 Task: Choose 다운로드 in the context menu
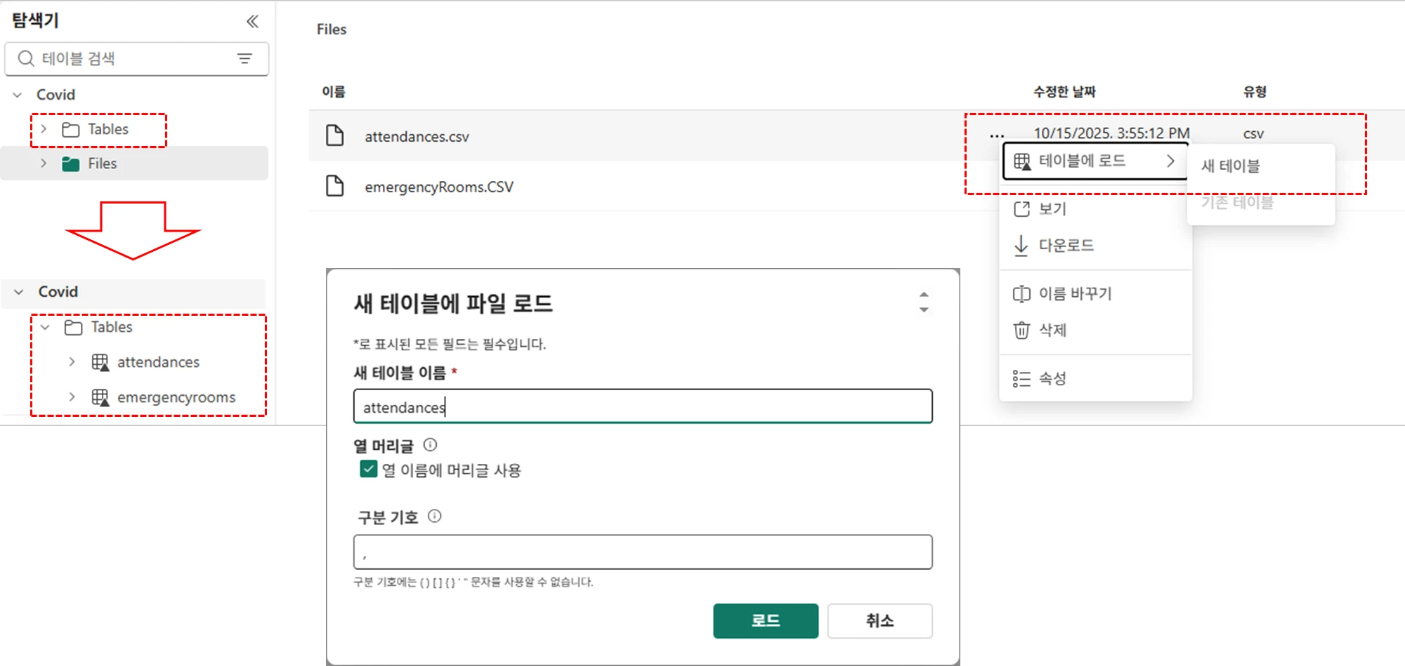click(x=1066, y=246)
